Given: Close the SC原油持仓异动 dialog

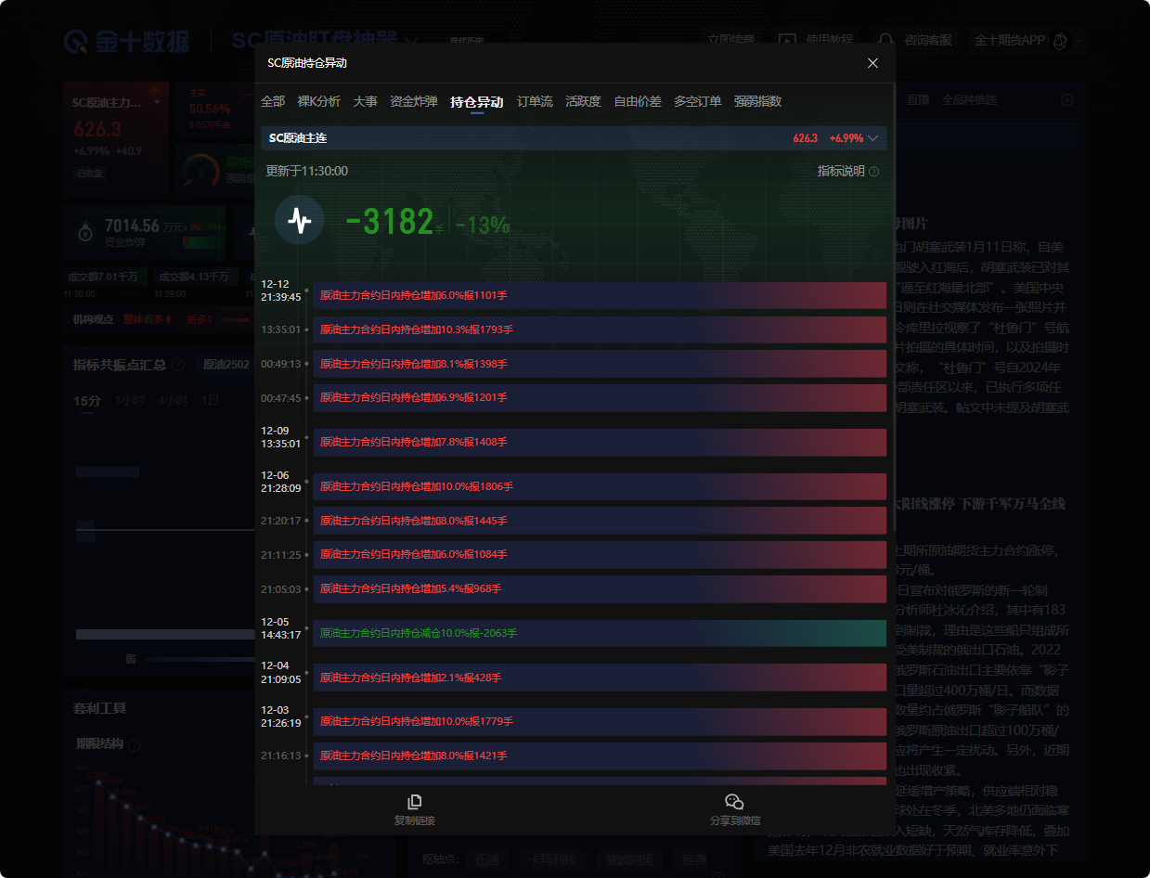Looking at the screenshot, I should (x=872, y=63).
